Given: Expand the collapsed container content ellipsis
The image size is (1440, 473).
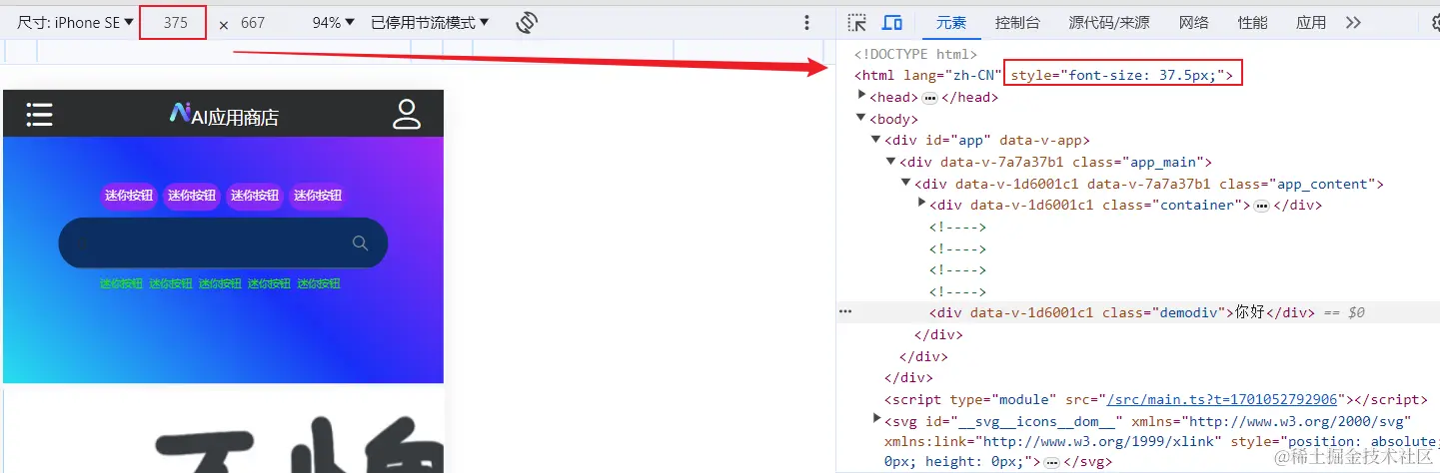Looking at the screenshot, I should click(1261, 206).
